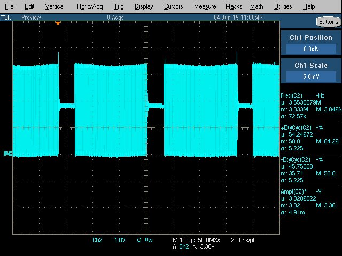Open the Measure menu
This screenshot has width=342, height=256.
point(205,6)
